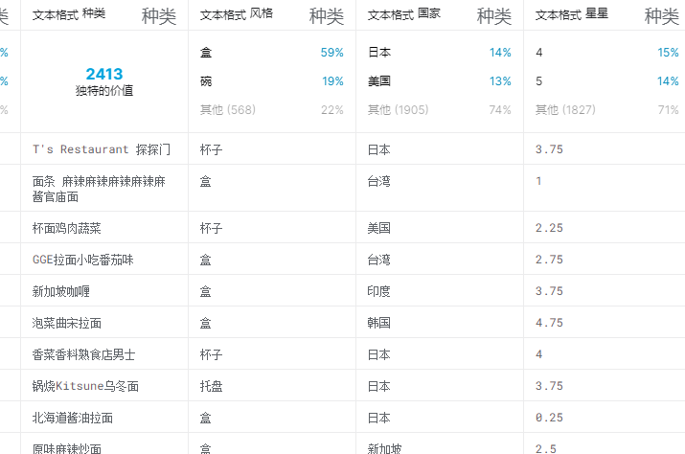
Task: Click 盒 in the 新加坡咖喱 row
Action: (x=205, y=291)
